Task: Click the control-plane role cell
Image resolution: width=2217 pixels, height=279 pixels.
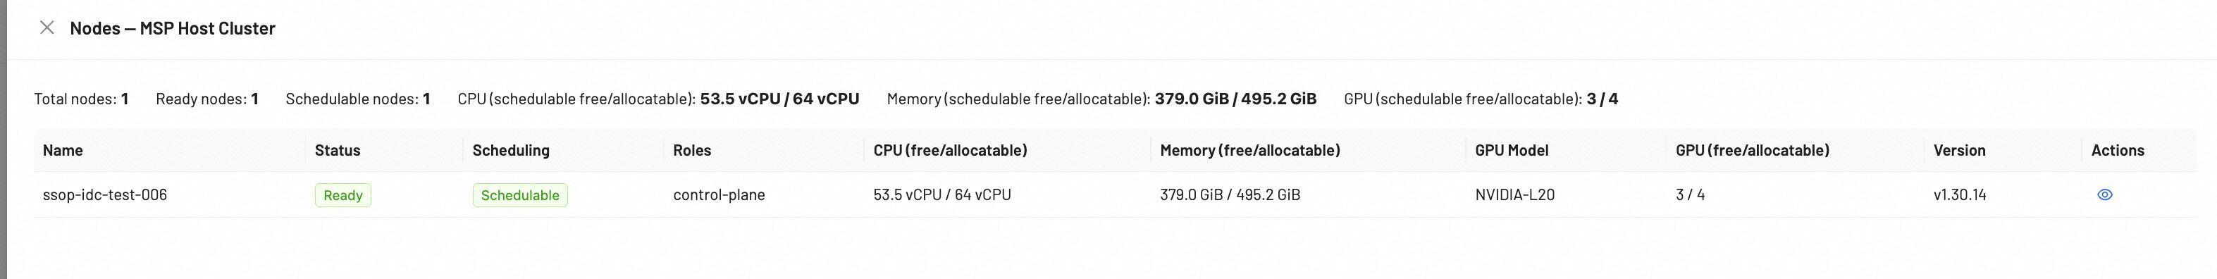Action: [x=719, y=194]
